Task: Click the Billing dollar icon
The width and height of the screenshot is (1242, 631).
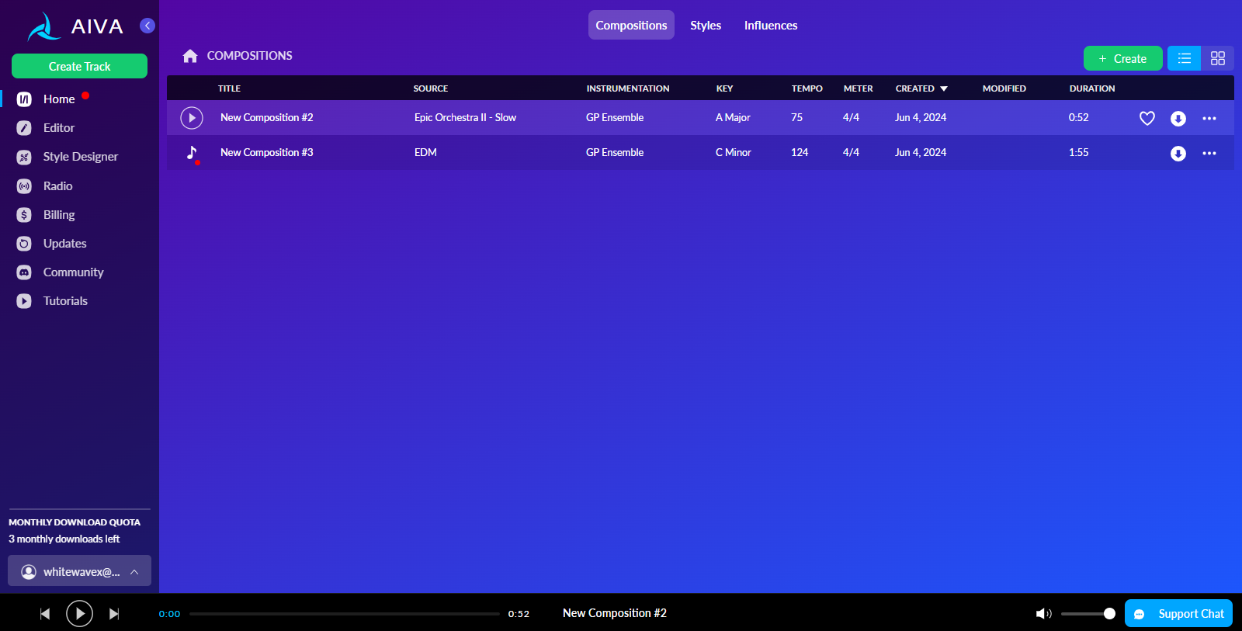Action: click(24, 215)
